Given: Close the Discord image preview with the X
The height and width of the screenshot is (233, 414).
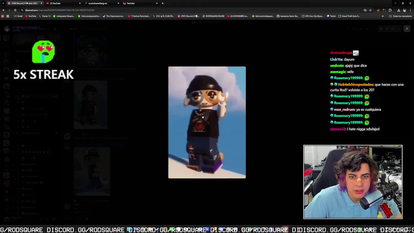Looking at the screenshot, I should 407,29.
